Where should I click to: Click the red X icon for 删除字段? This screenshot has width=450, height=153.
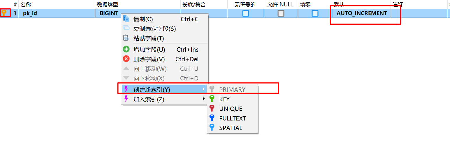pyautogui.click(x=126, y=59)
